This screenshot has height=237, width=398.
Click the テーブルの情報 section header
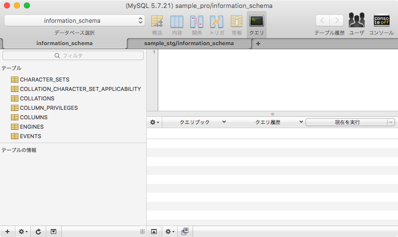point(19,150)
